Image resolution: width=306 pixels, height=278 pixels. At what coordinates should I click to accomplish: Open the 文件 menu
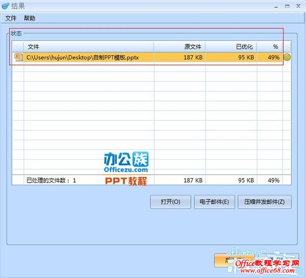pos(11,18)
